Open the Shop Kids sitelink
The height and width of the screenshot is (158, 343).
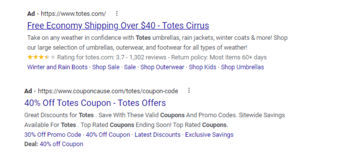coord(202,67)
